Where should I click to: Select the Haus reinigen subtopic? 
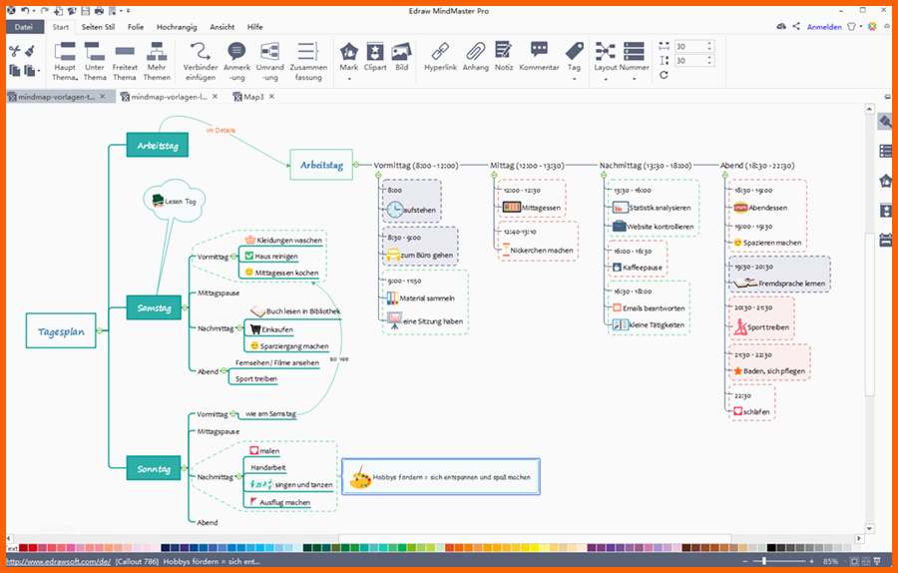pyautogui.click(x=270, y=257)
